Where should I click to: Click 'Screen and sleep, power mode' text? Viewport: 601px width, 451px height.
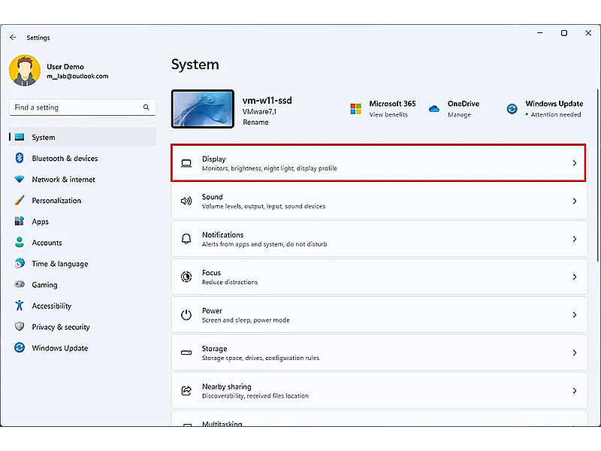coord(246,320)
